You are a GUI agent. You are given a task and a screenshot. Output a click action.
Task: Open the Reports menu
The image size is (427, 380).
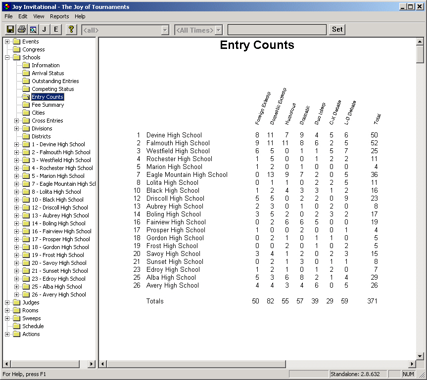pyautogui.click(x=59, y=16)
